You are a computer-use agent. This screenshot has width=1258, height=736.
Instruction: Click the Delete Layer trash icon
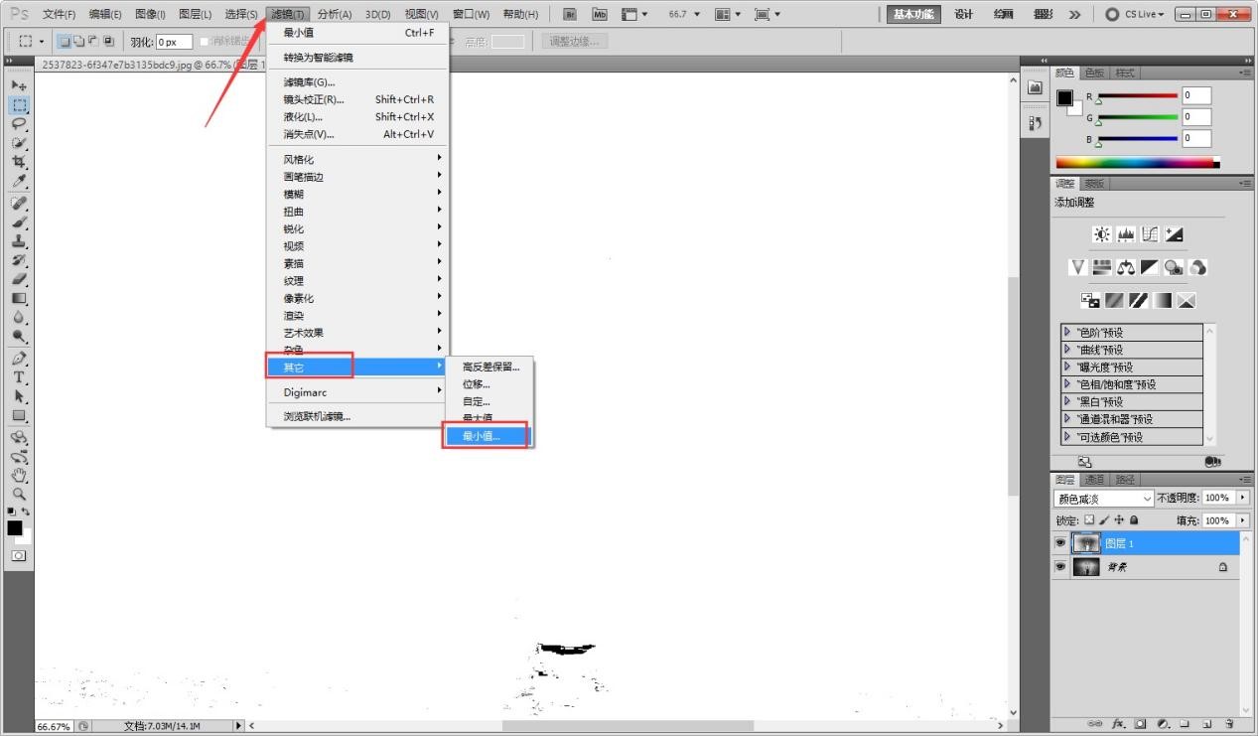[1228, 724]
